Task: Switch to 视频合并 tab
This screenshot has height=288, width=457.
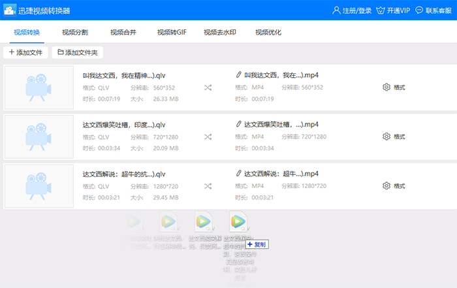Action: tap(123, 33)
